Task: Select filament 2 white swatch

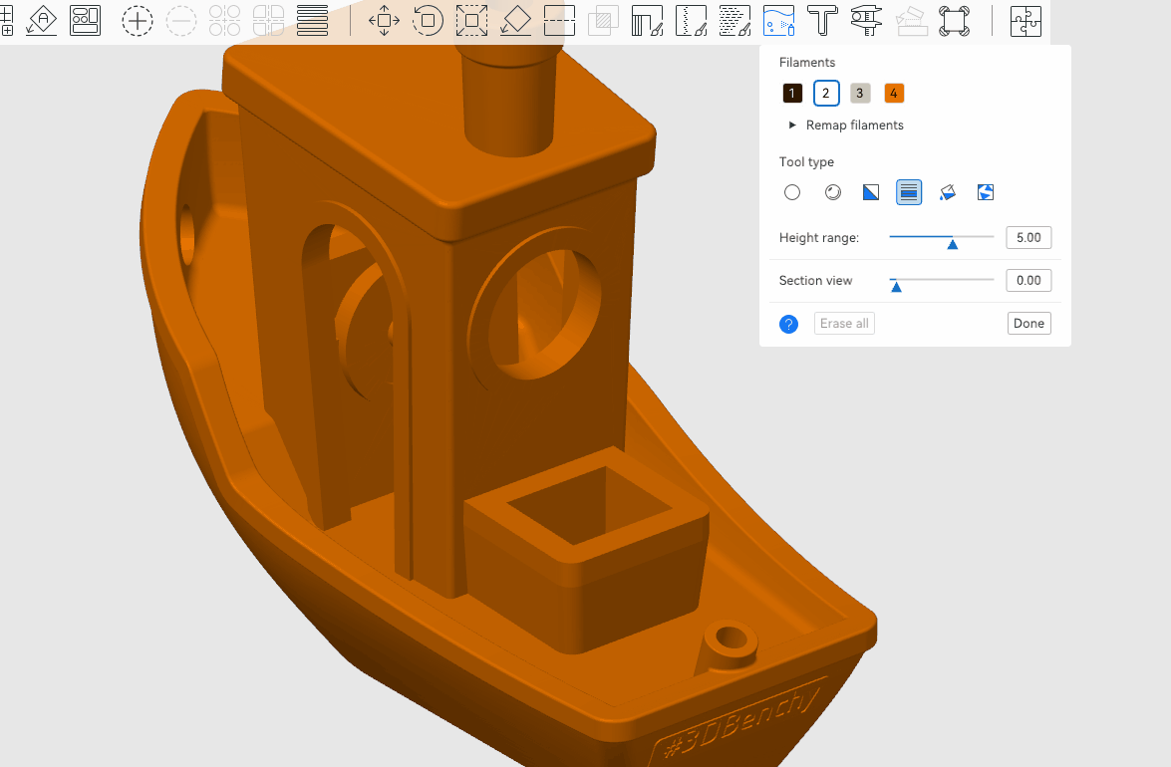Action: click(x=826, y=94)
